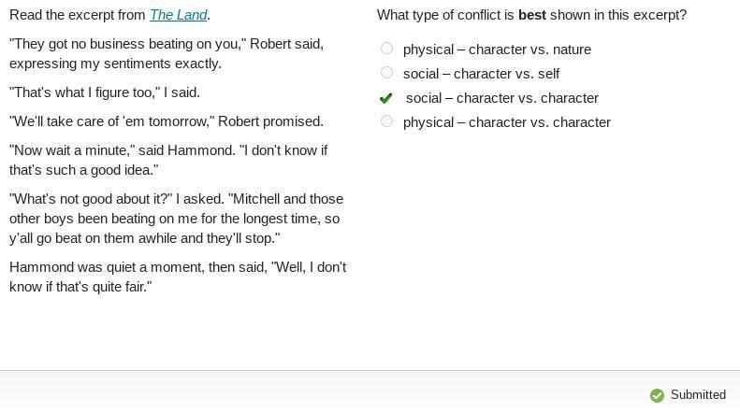The height and width of the screenshot is (412, 740).
Task: Click line 'We'll take care of 'em tomorrow'
Action: tap(167, 121)
